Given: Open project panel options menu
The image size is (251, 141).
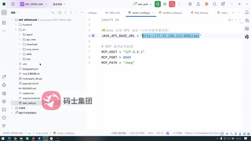Looking at the screenshot, I should click(76, 13).
